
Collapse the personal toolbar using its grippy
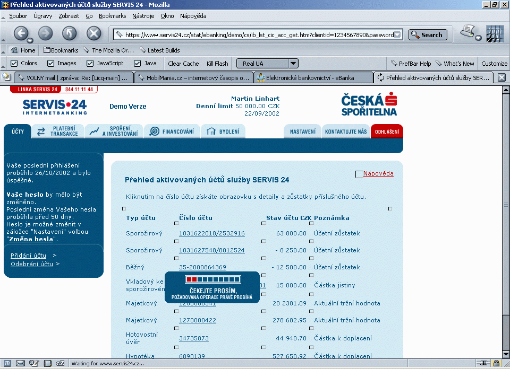click(x=3, y=50)
